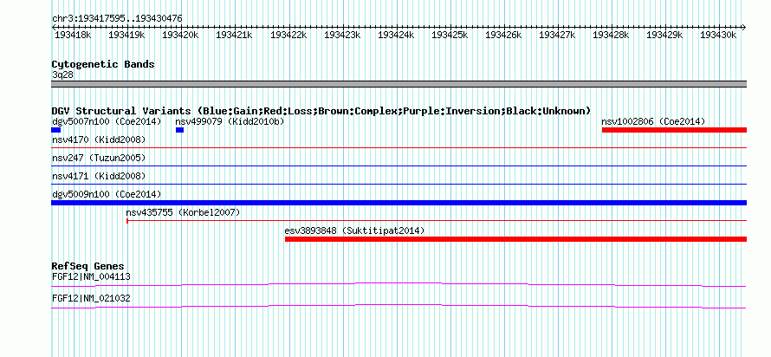Click ruler position 193420k
771x357 pixels.
pos(180,35)
